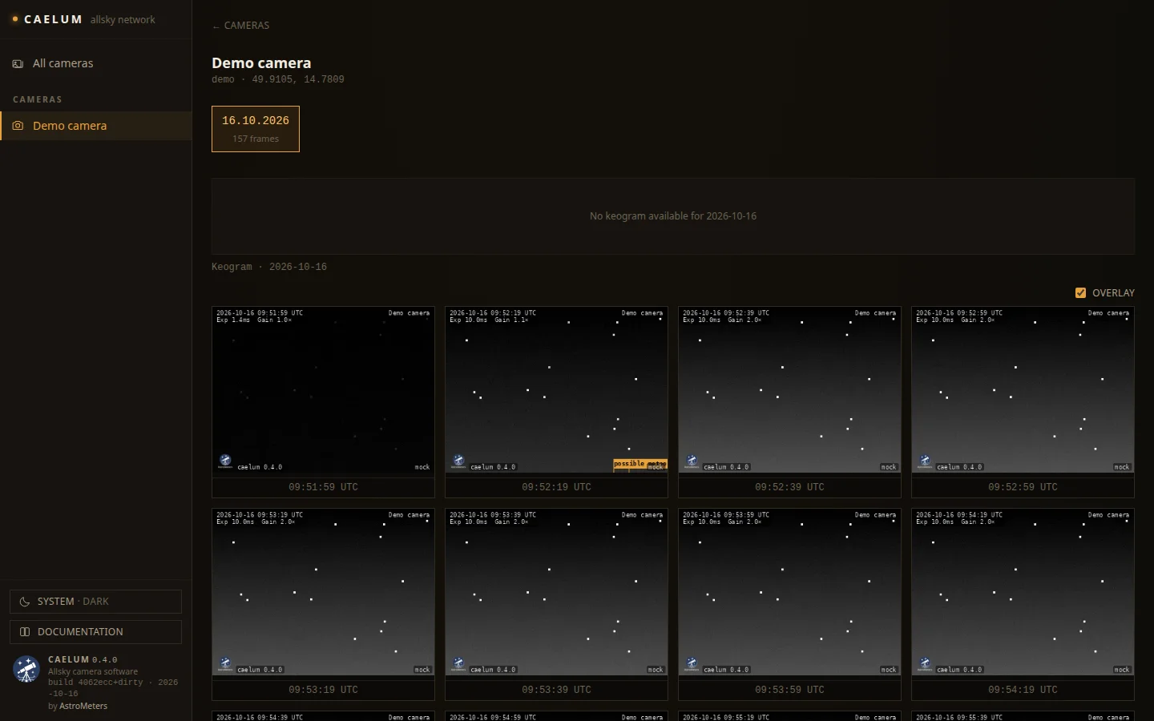Open the 09:52:59 UTC frame thumbnail
Screen dimensions: 1154x721
point(1023,390)
